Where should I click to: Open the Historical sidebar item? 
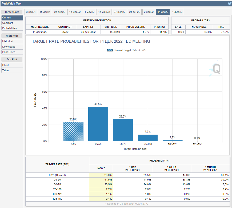pos(12,41)
